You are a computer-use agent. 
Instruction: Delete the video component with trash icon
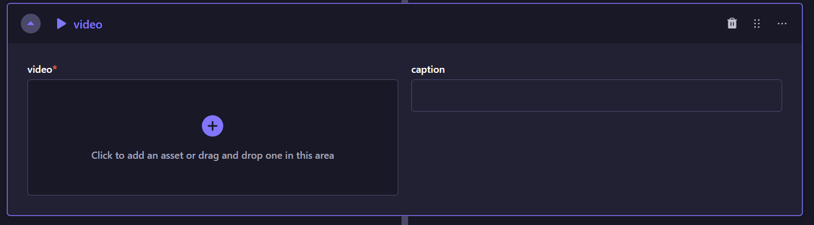click(x=732, y=24)
